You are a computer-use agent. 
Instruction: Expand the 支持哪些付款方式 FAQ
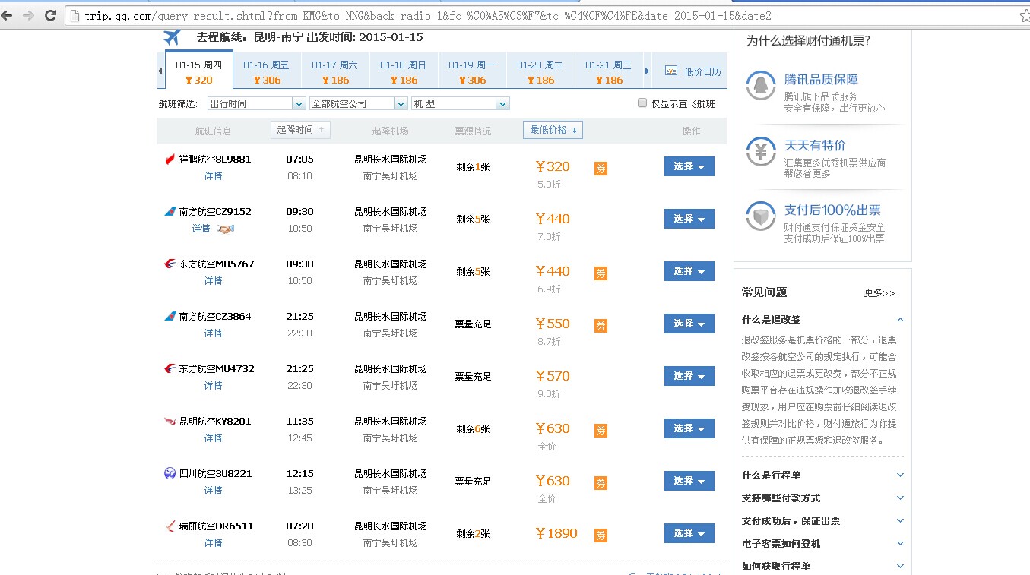pos(900,498)
